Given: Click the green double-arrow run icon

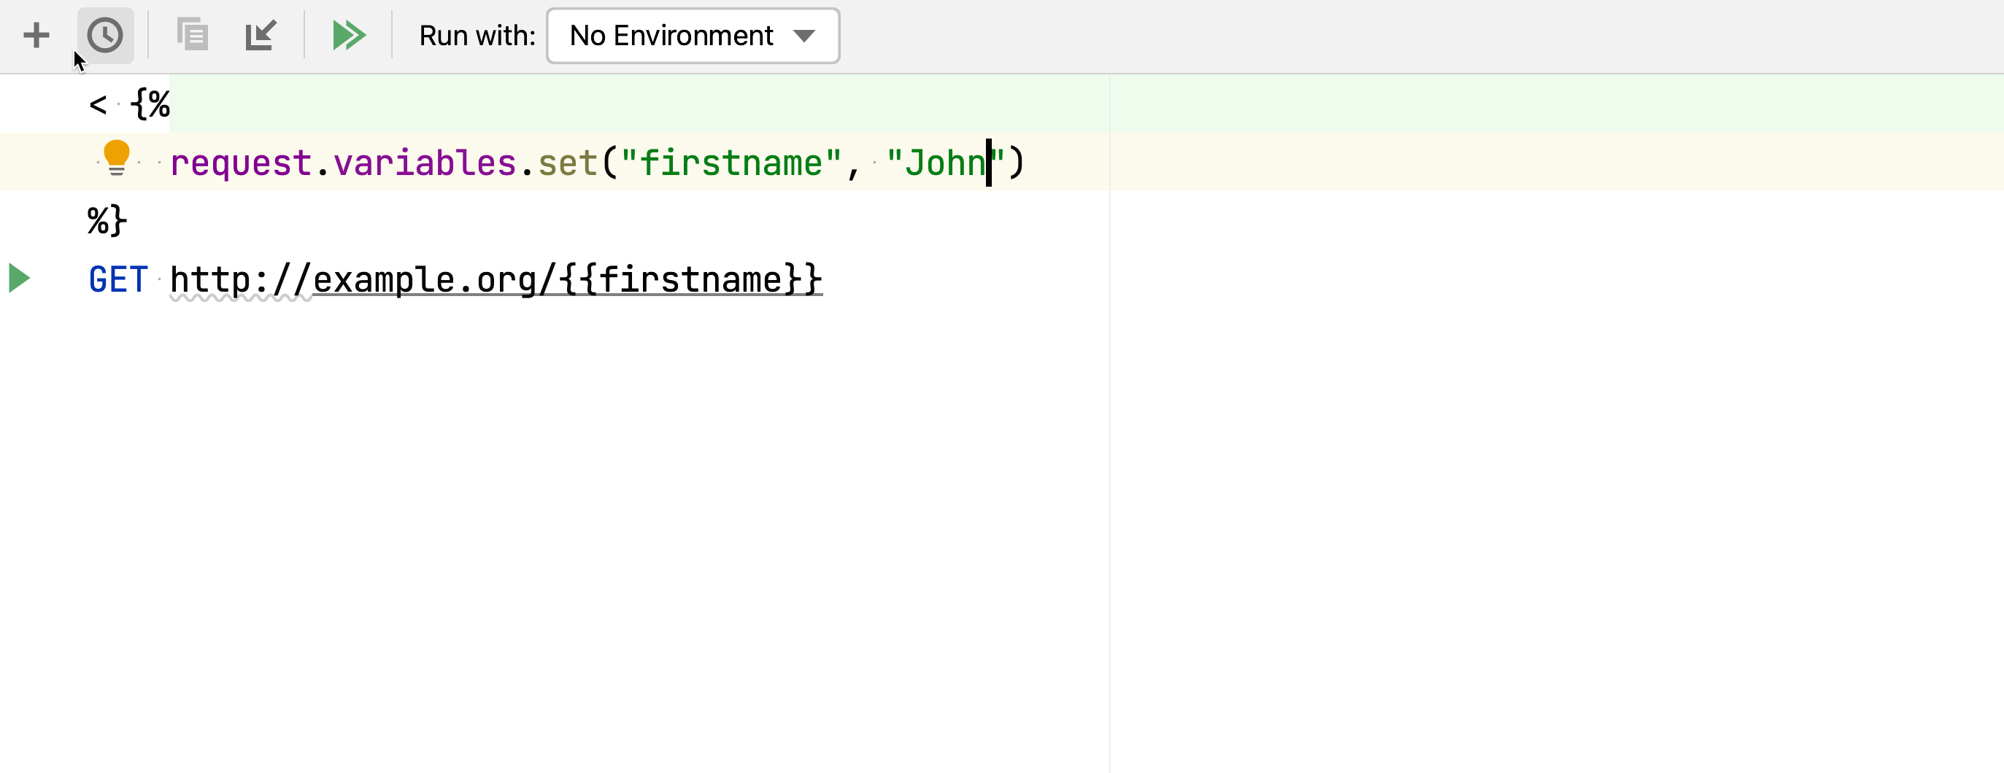Looking at the screenshot, I should (349, 35).
